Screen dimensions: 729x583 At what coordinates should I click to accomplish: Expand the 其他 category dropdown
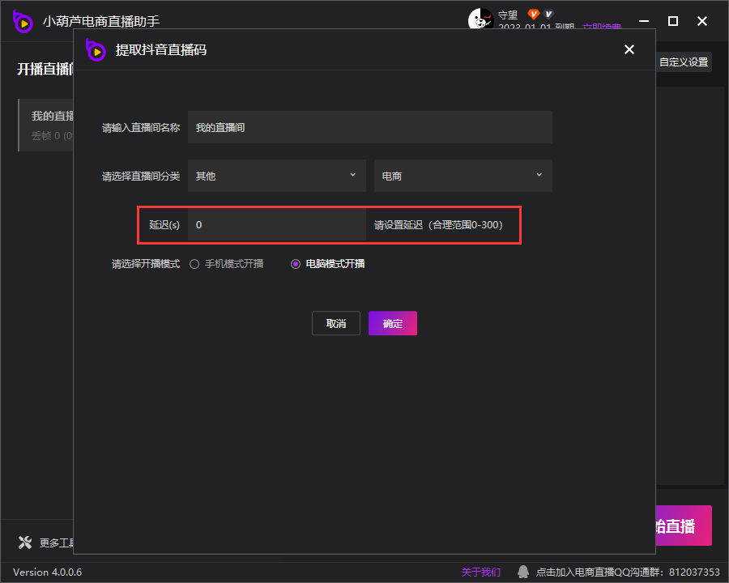(276, 176)
